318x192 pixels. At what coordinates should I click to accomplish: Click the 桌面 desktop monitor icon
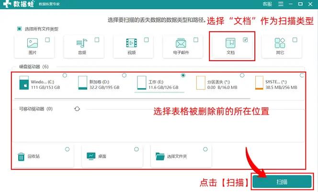click(91, 156)
